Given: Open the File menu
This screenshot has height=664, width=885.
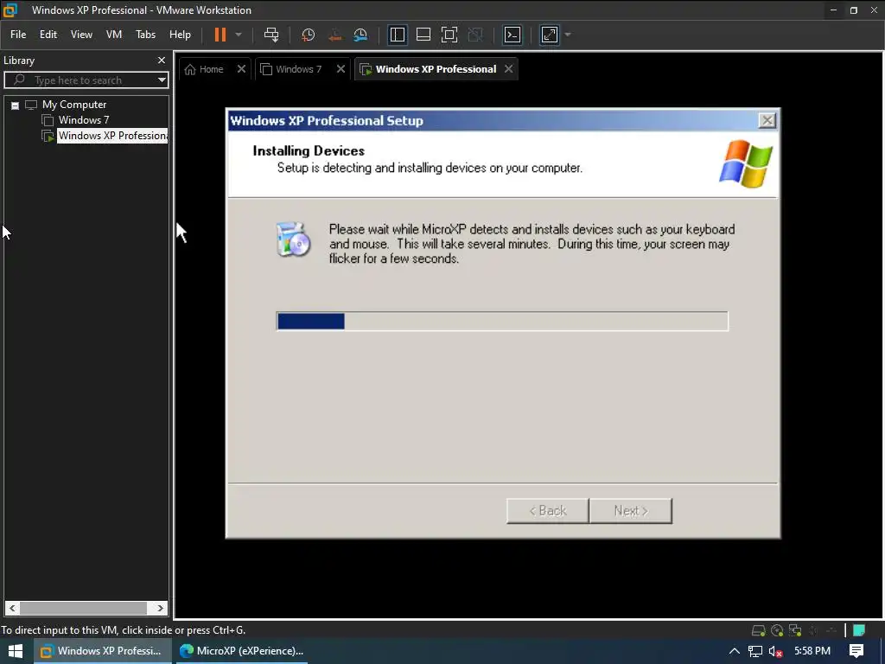Looking at the screenshot, I should [x=18, y=35].
